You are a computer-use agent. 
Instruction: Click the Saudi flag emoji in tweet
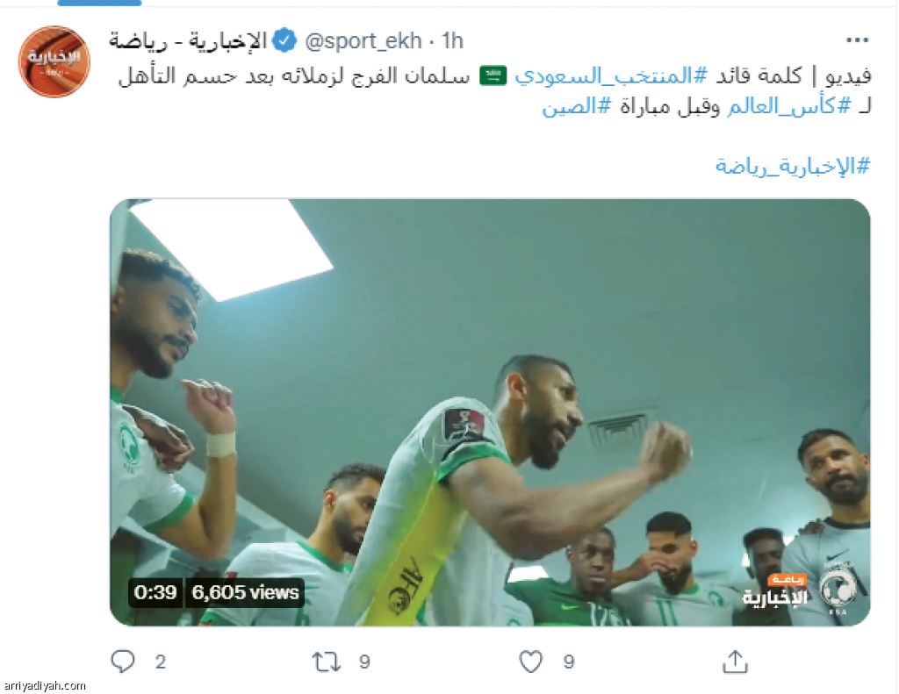[493, 75]
